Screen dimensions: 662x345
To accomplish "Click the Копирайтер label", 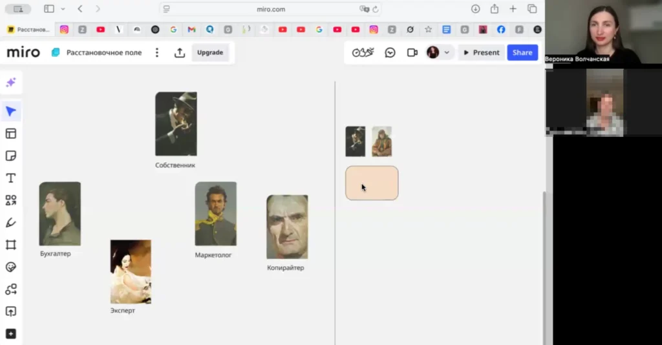I will click(x=285, y=267).
